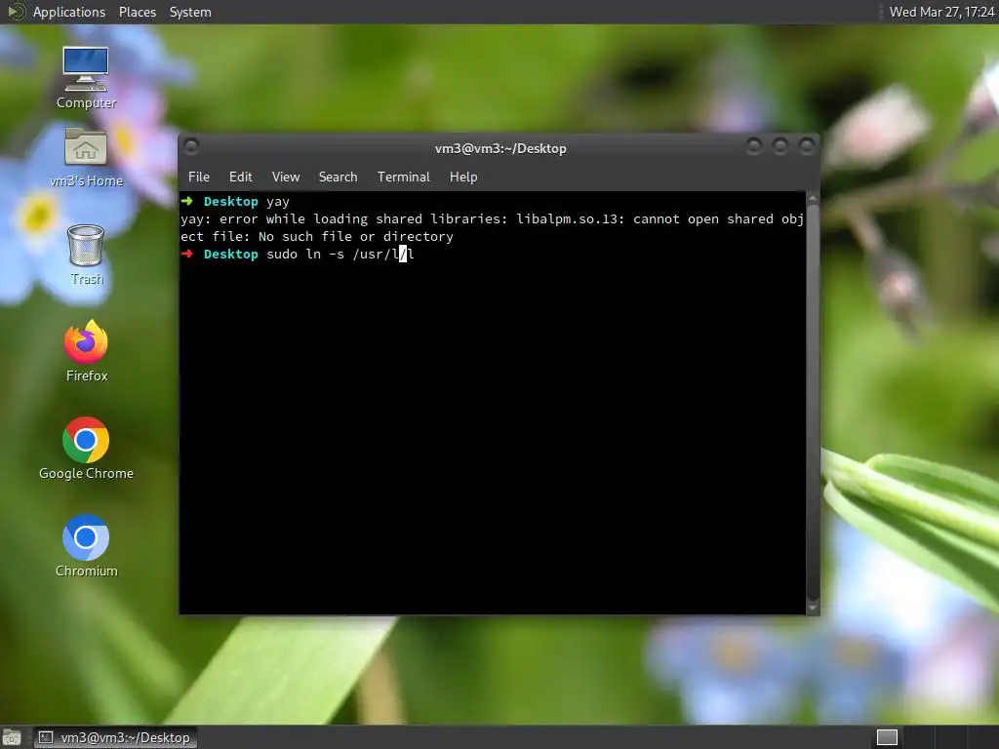Click the scrollbar down arrow in terminal

click(813, 608)
